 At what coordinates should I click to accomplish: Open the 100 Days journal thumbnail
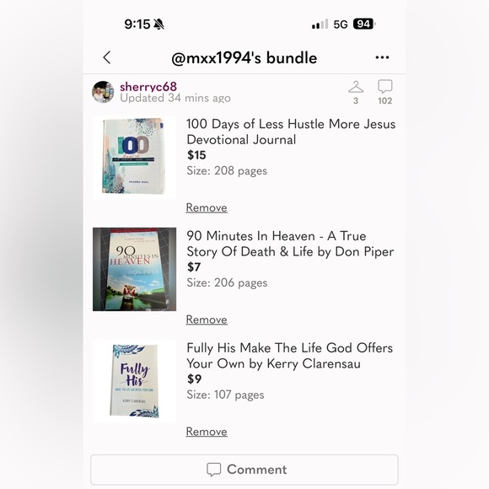point(134,158)
